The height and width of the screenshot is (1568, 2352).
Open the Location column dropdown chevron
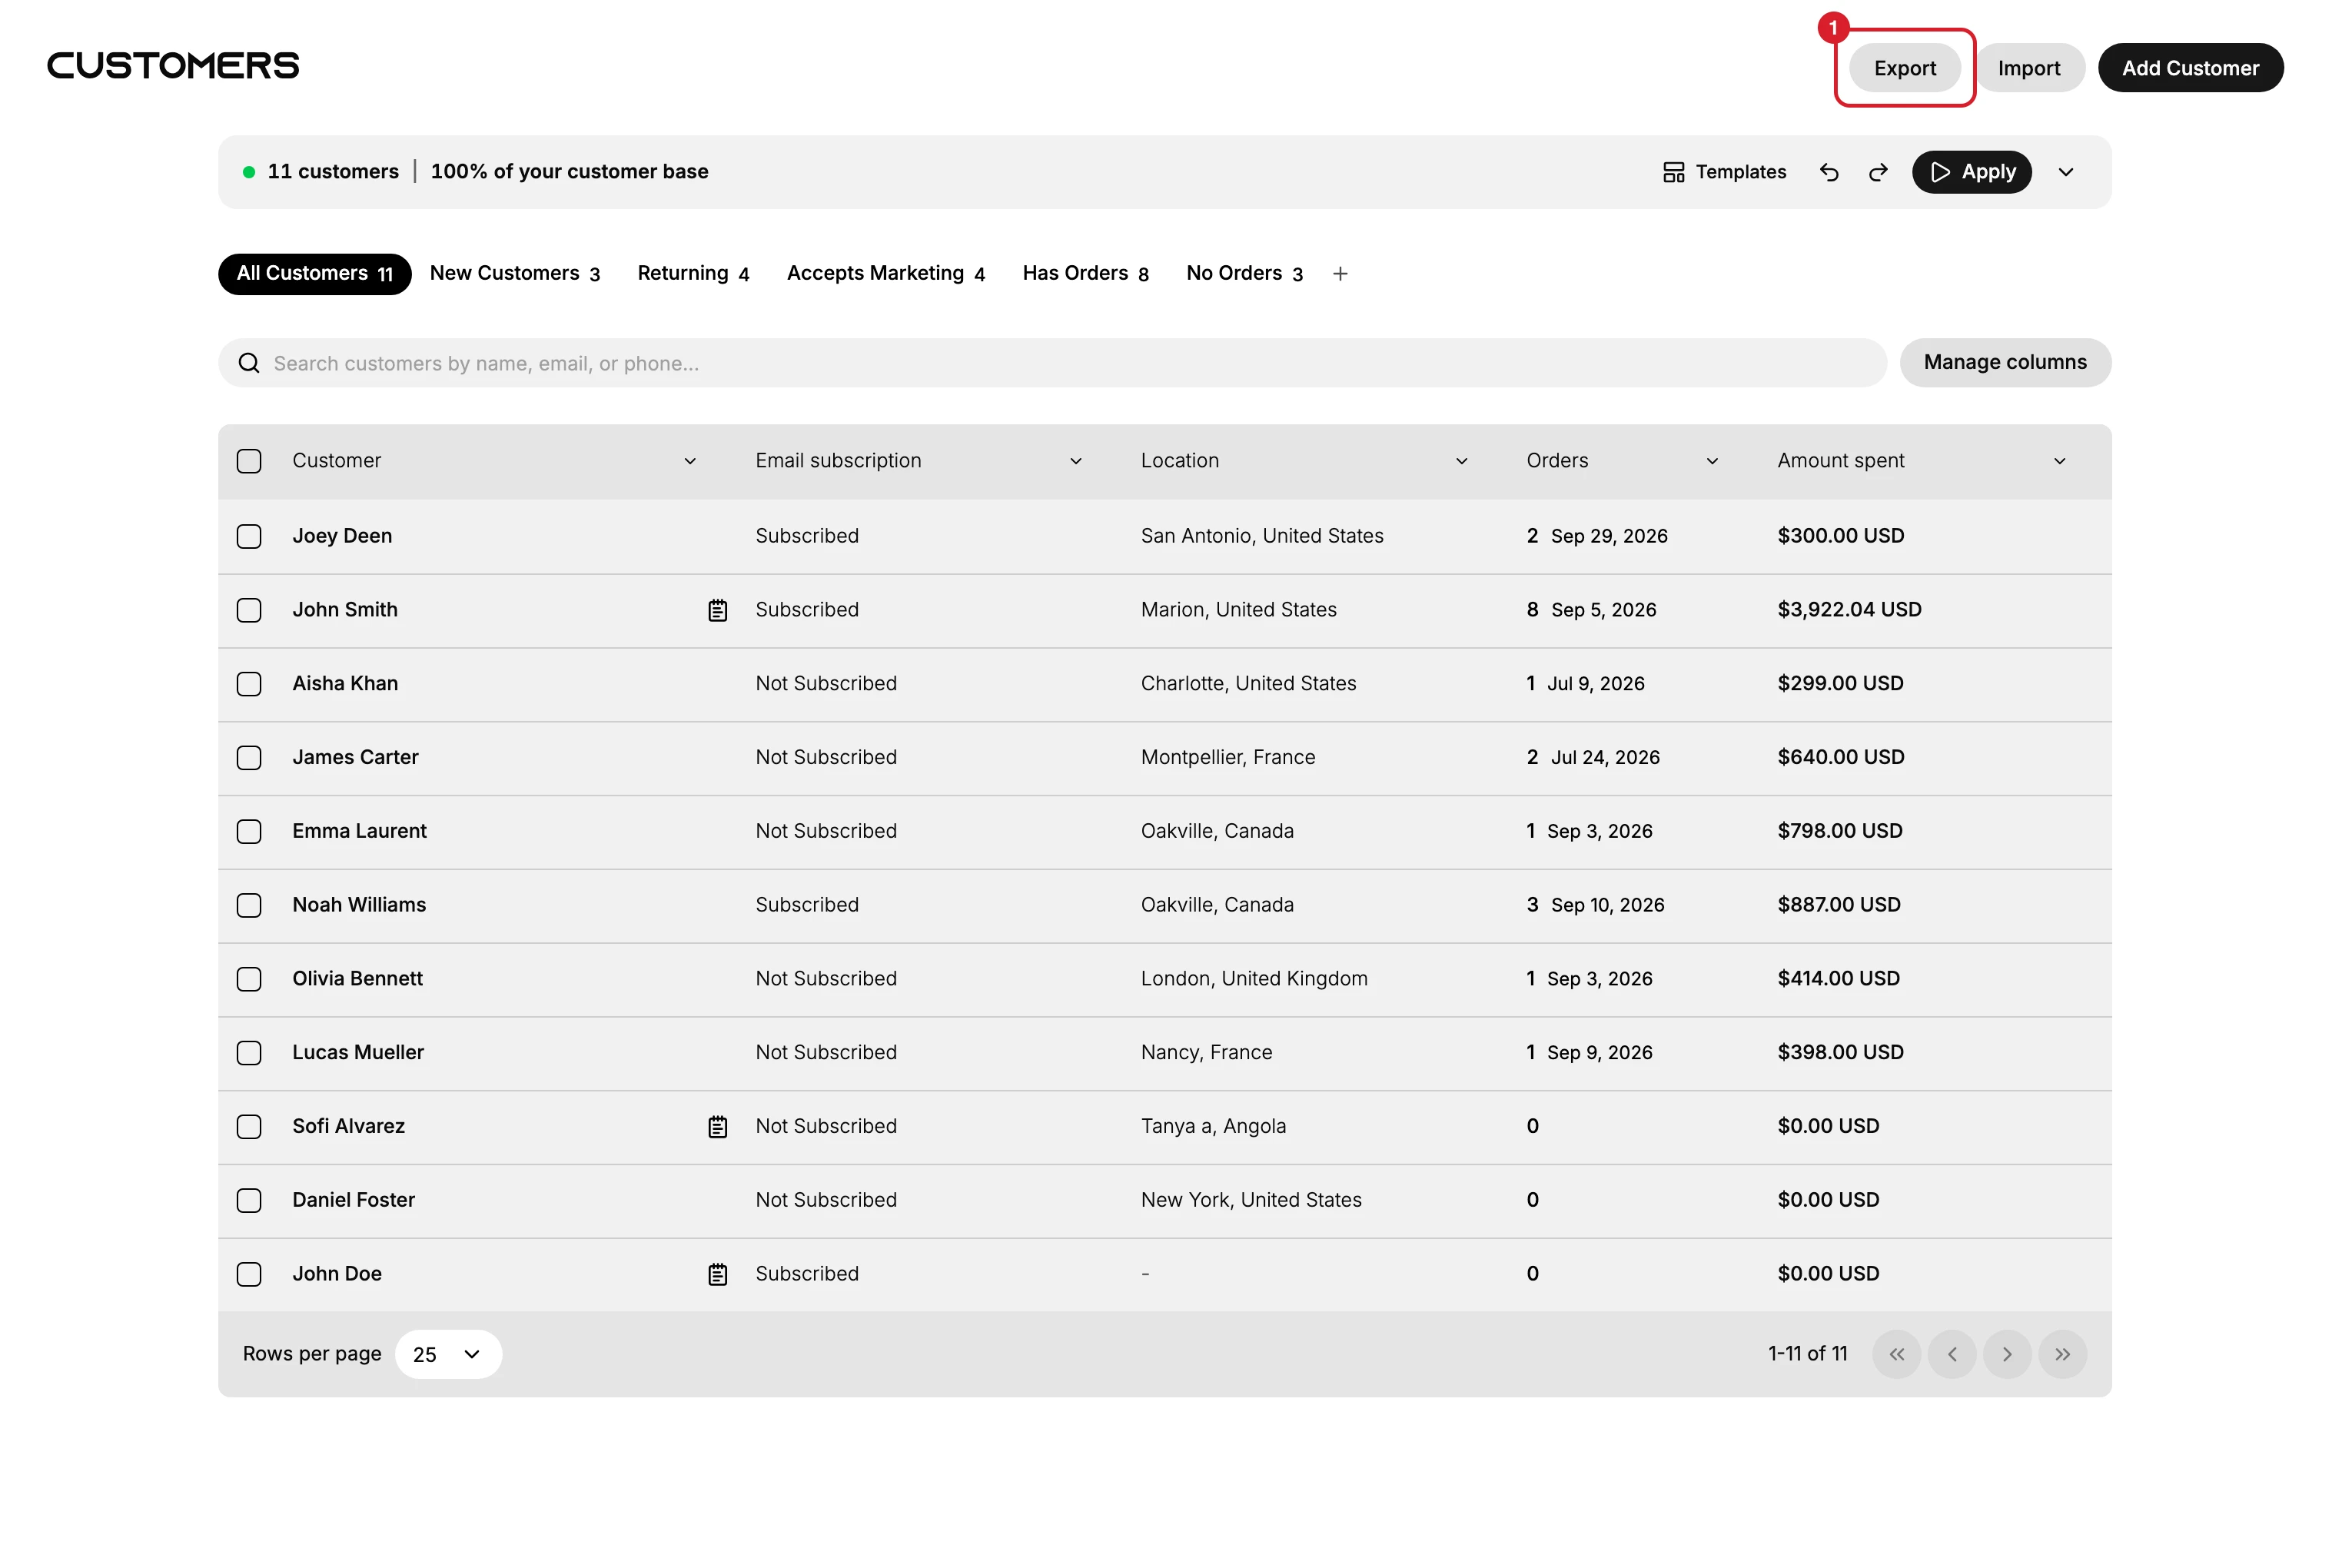(x=1461, y=461)
